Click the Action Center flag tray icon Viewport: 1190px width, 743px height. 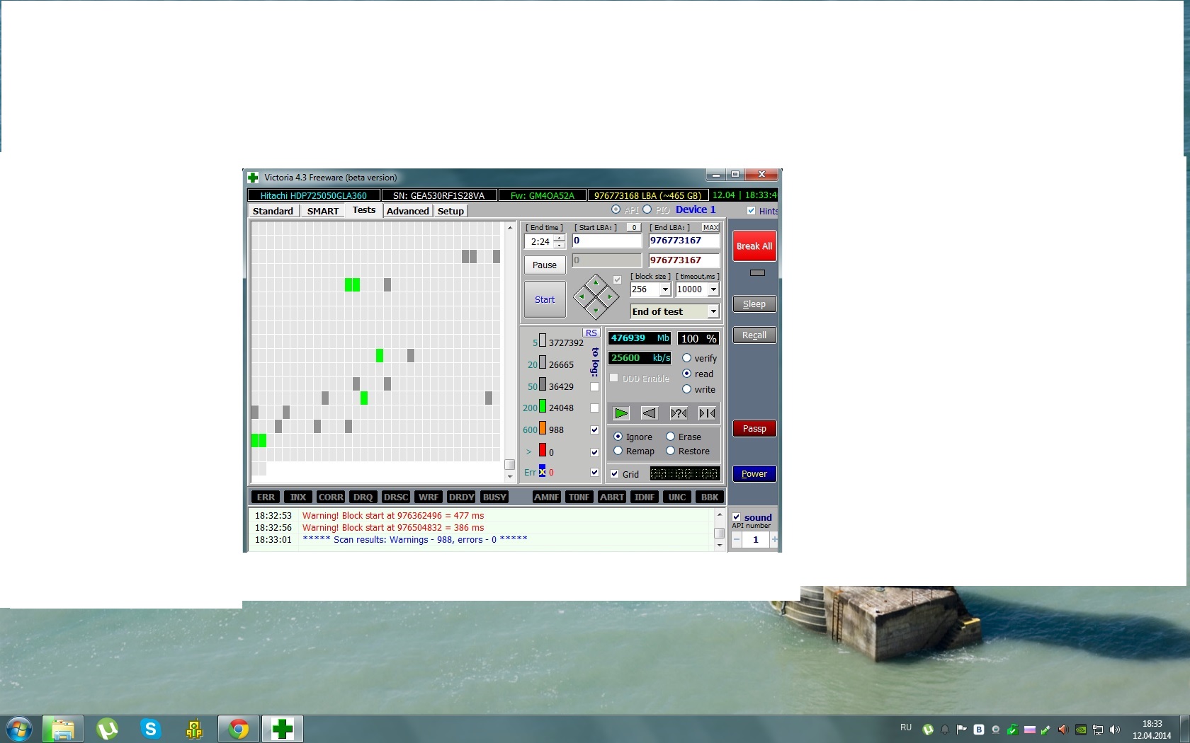coord(961,730)
